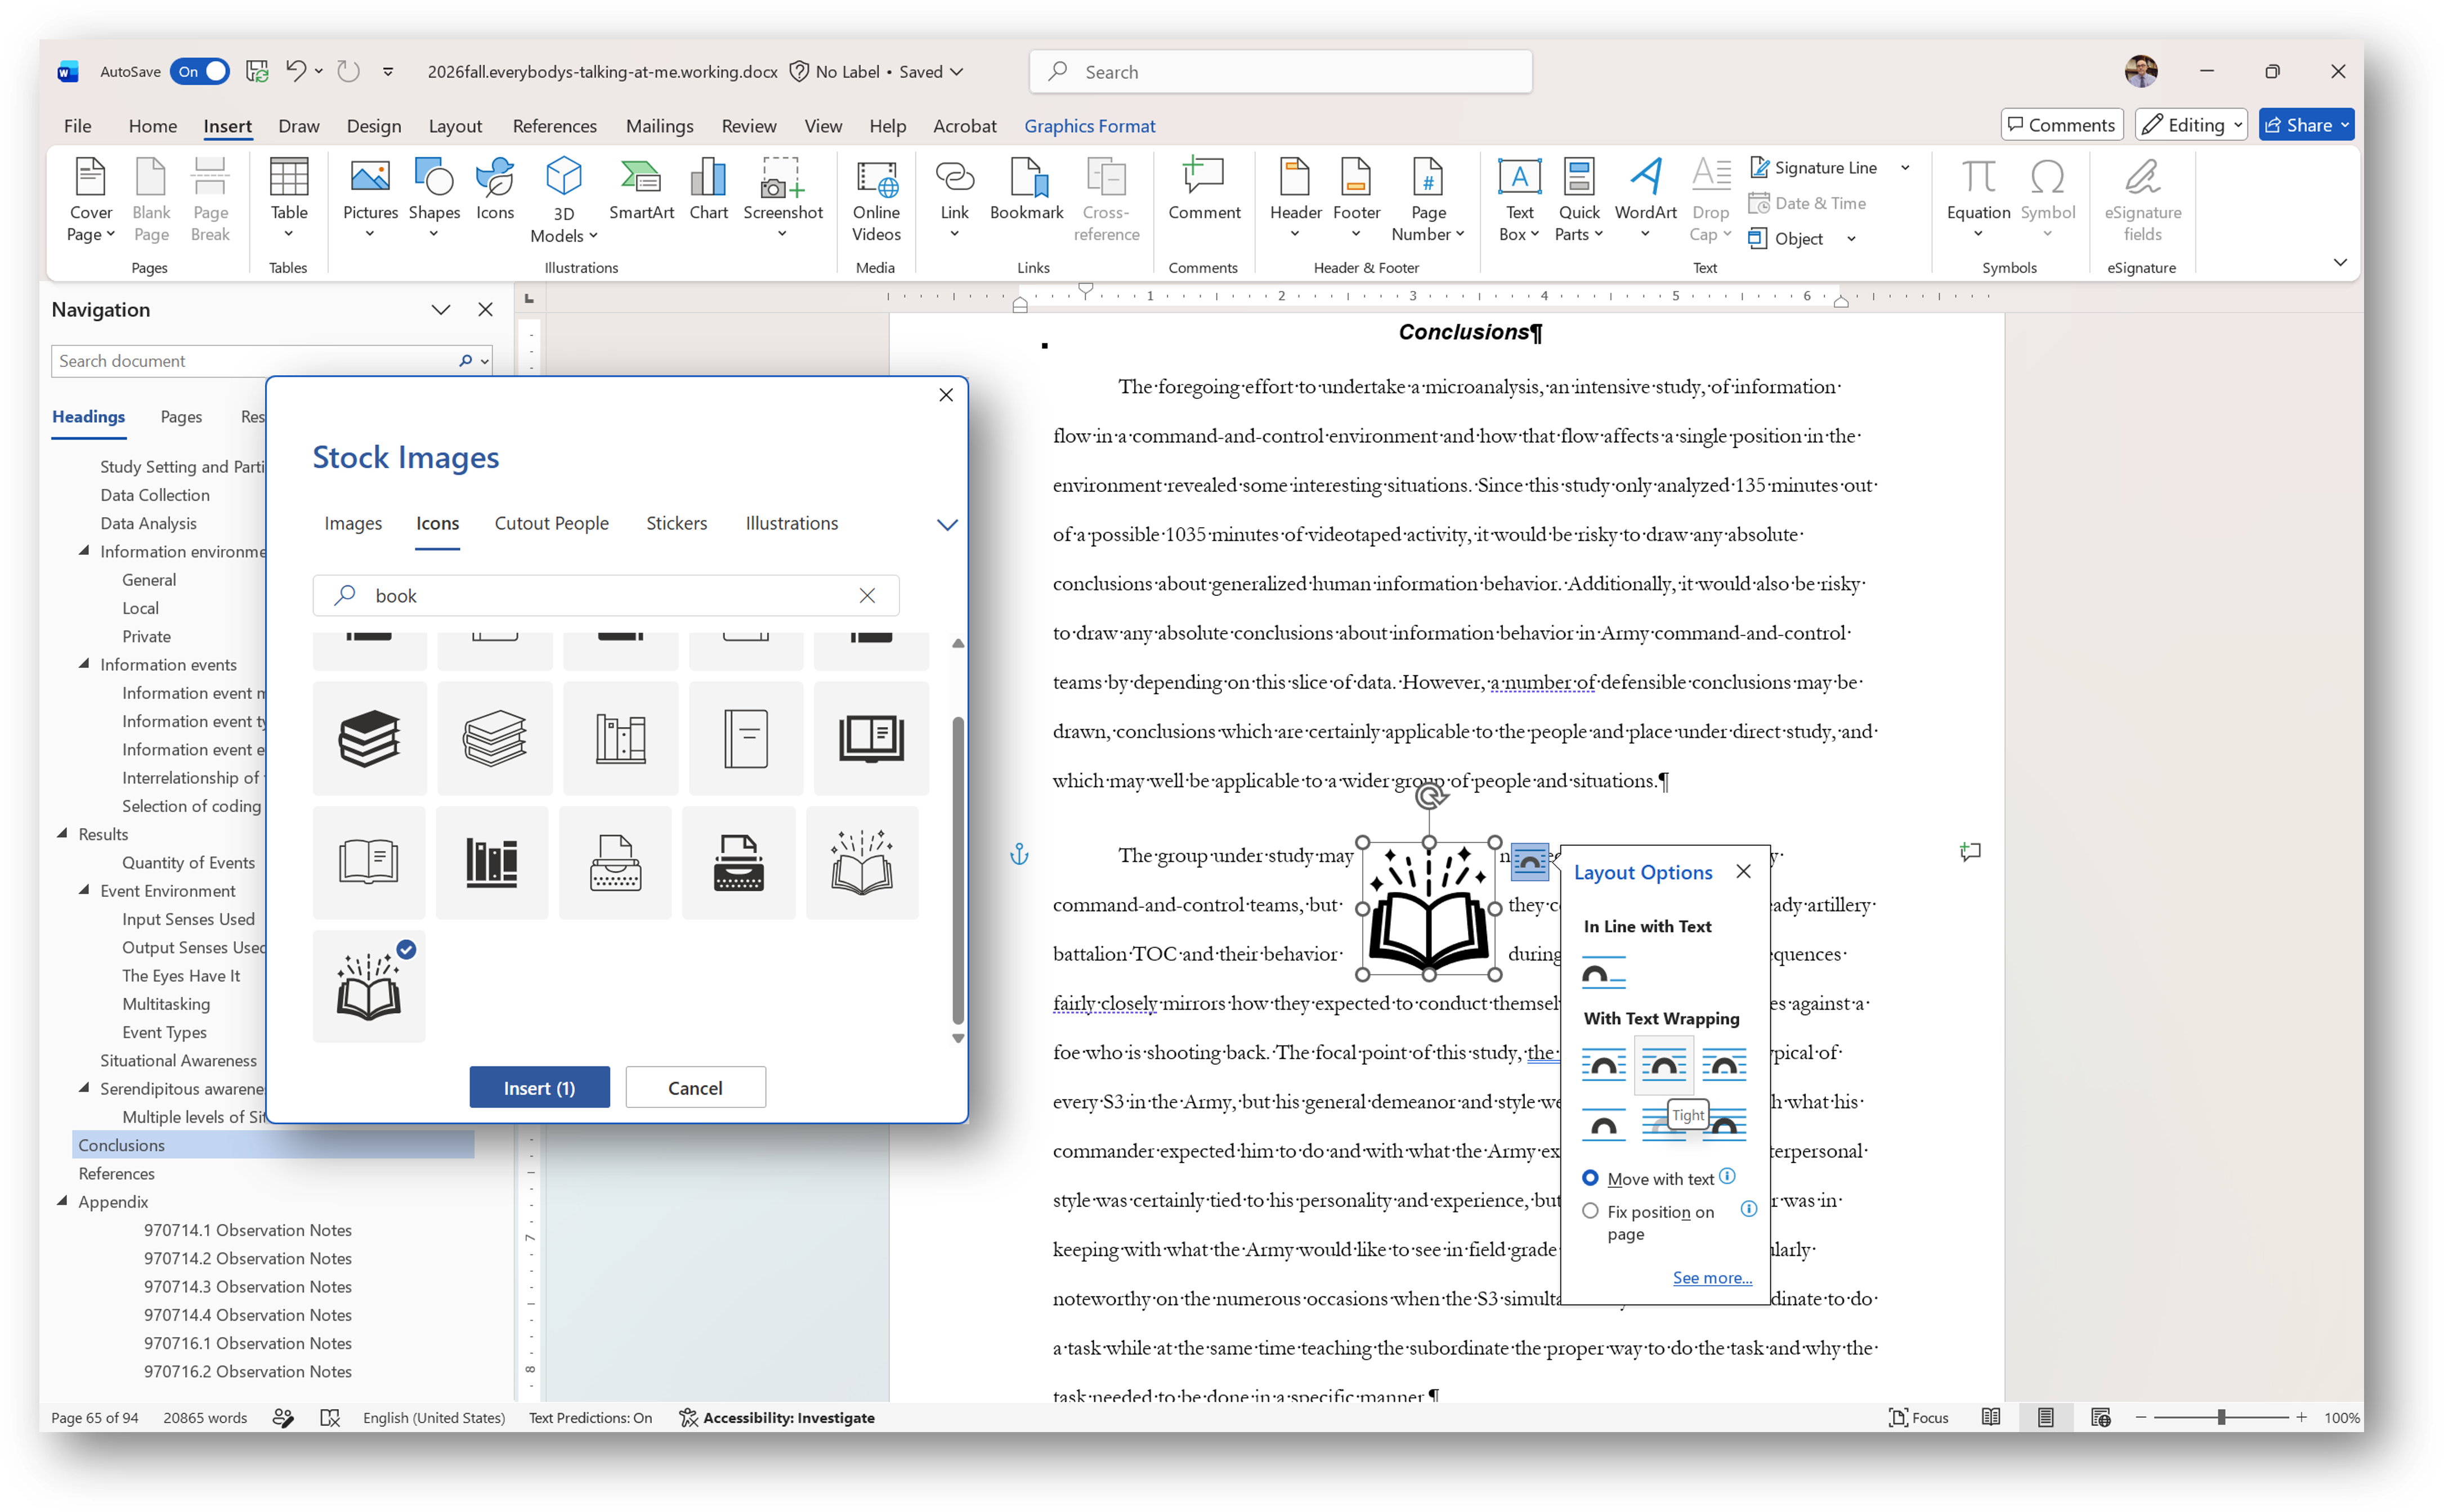The image size is (2444, 1512).
Task: Switch to Graphics Format tab
Action: (x=1089, y=126)
